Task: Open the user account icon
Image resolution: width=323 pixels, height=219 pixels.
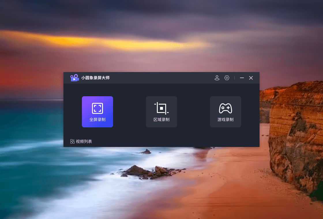Action: coord(217,78)
